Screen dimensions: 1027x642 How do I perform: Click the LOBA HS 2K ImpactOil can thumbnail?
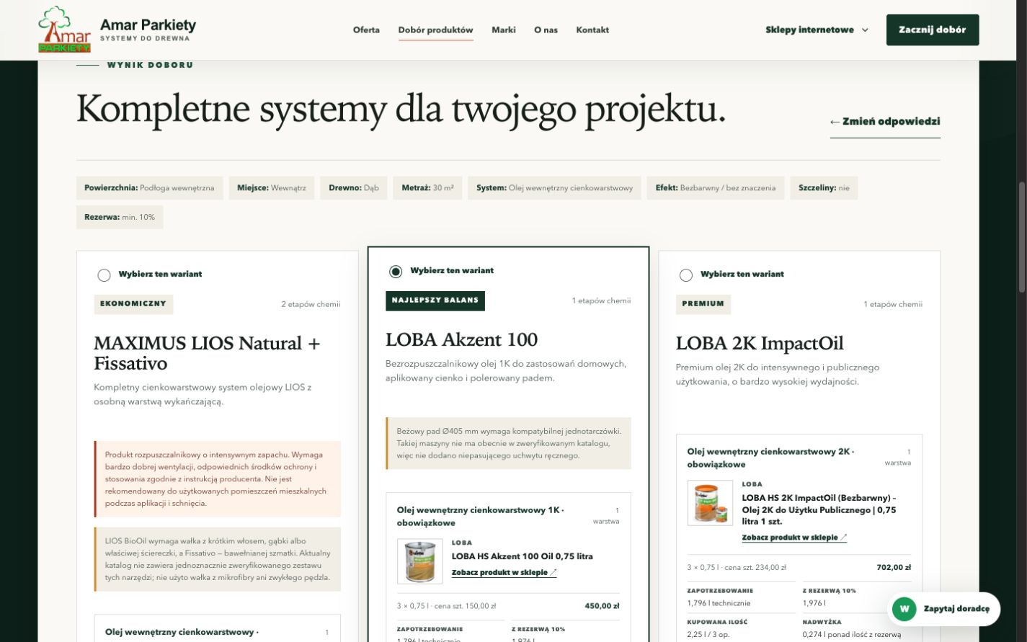click(710, 502)
